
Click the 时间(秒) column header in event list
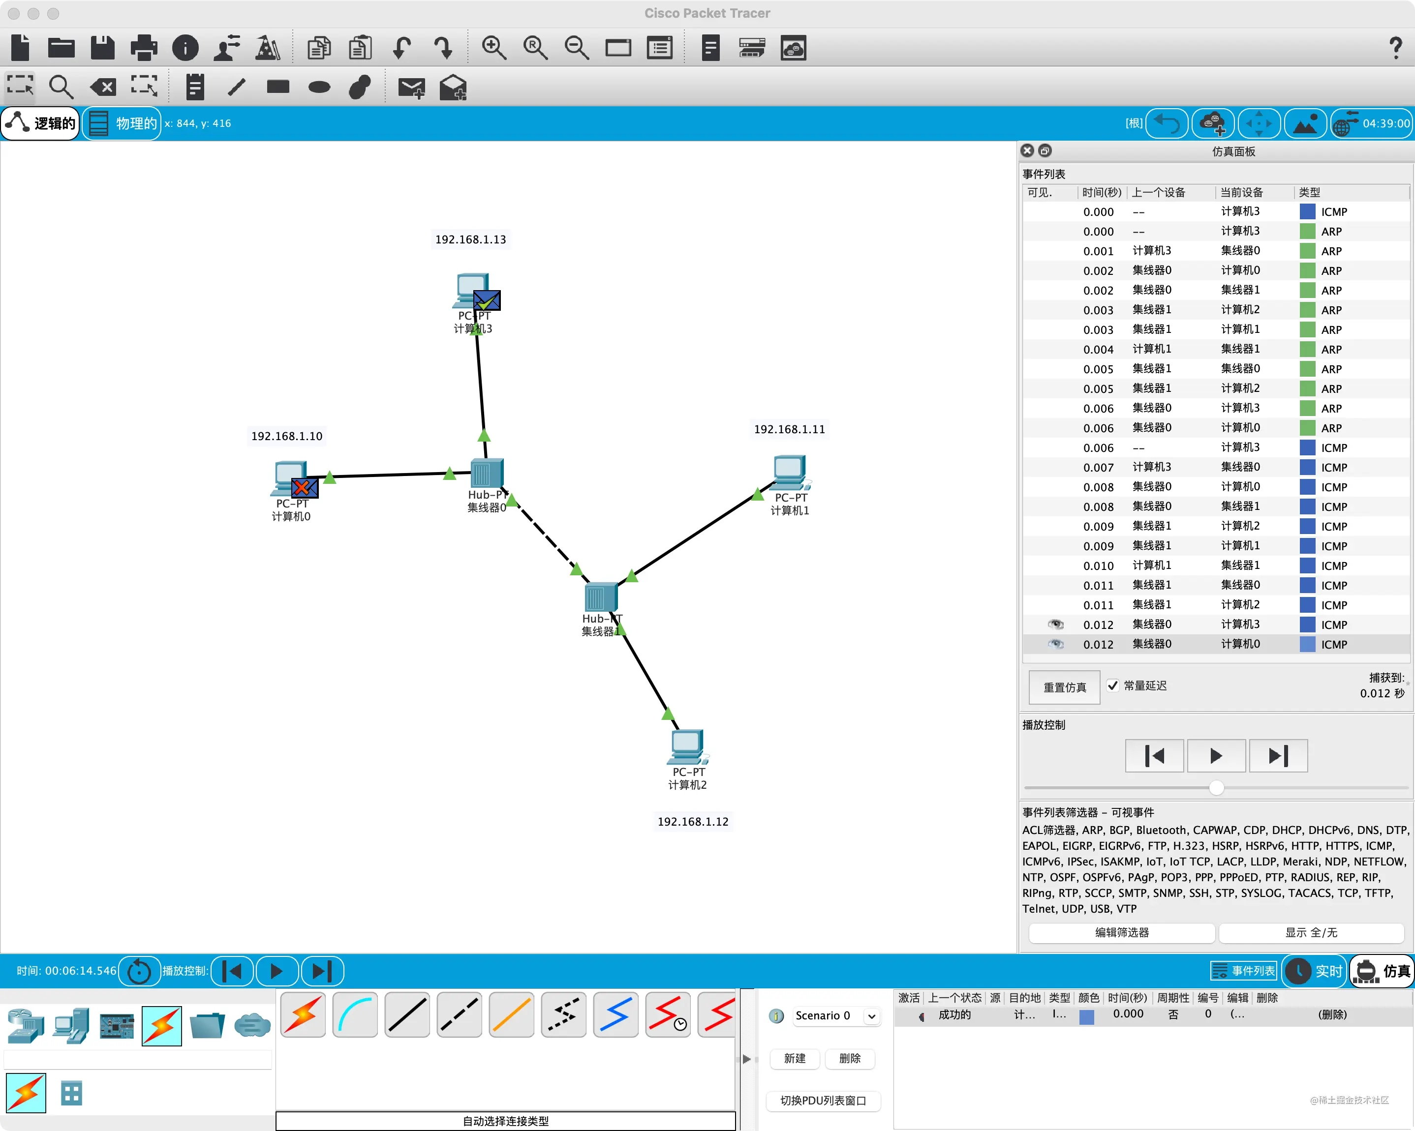[x=1101, y=192]
